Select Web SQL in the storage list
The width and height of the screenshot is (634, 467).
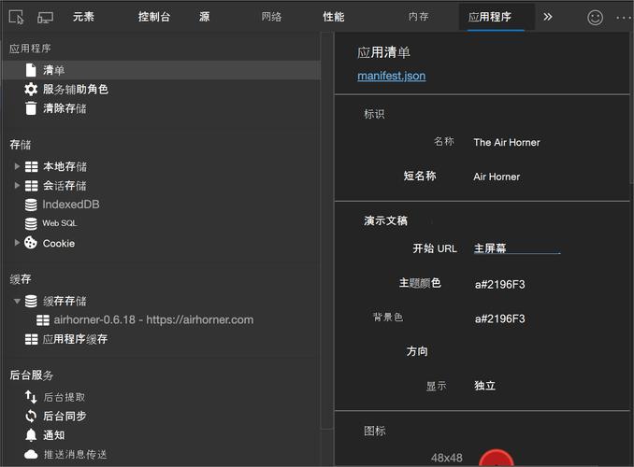tap(60, 223)
